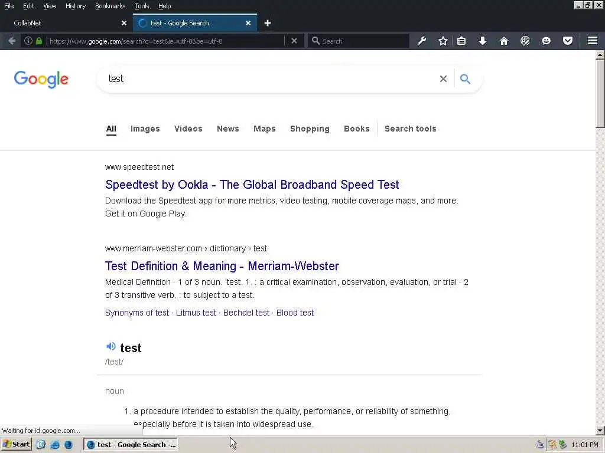Click the back navigation arrow
Screen dimensions: 605x453
point(12,41)
